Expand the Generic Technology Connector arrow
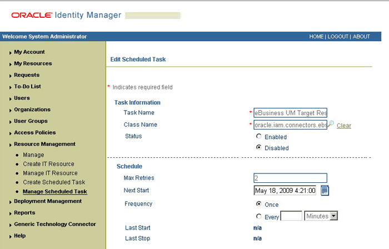 point(11,225)
